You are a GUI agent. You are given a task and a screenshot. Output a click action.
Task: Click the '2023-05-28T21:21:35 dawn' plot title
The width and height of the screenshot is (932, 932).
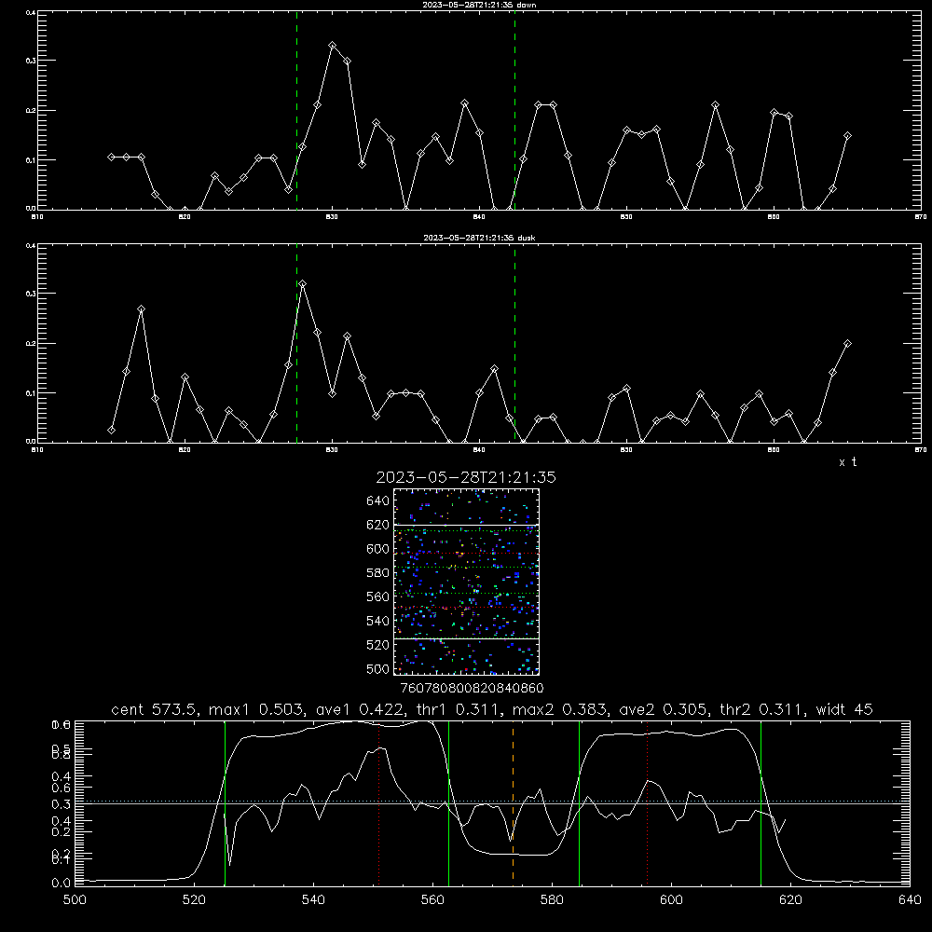click(479, 5)
